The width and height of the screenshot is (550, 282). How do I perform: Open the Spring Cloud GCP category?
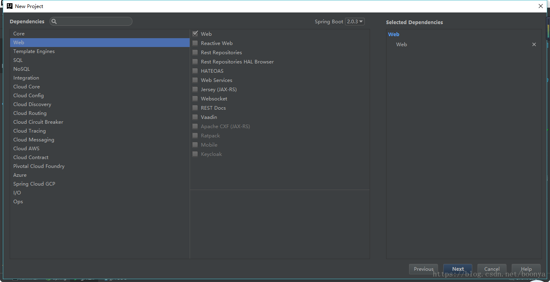click(100, 184)
